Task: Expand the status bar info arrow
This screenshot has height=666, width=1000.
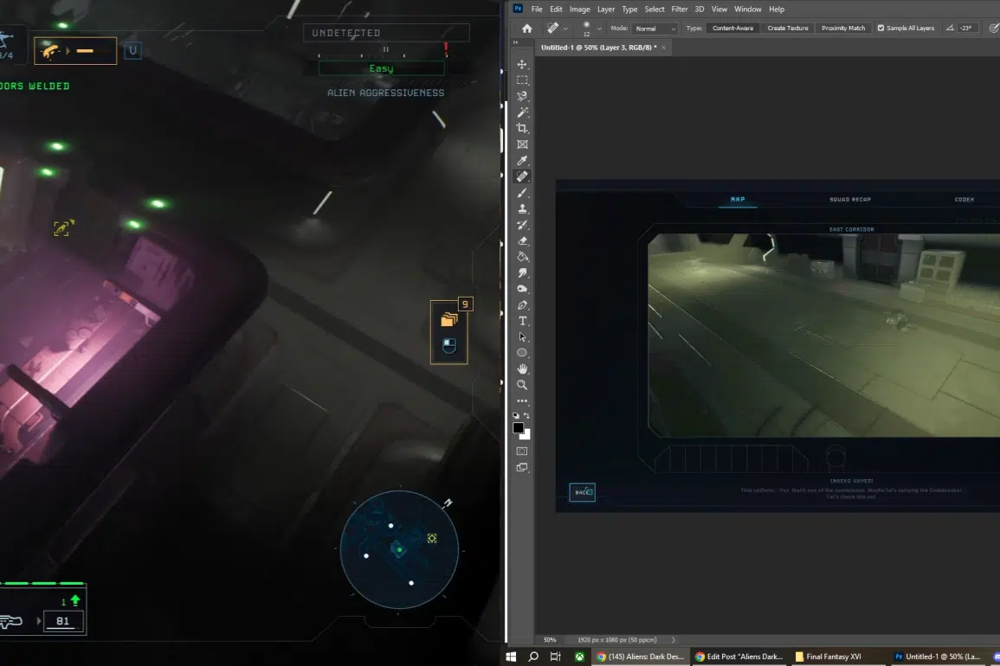Action: pos(673,640)
